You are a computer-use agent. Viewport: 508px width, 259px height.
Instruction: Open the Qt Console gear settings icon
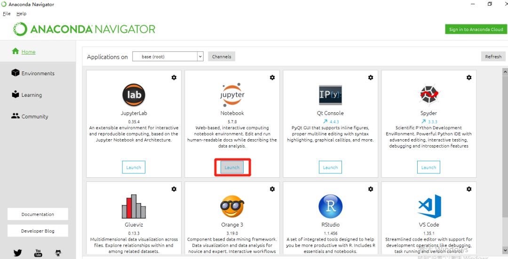[x=371, y=78]
